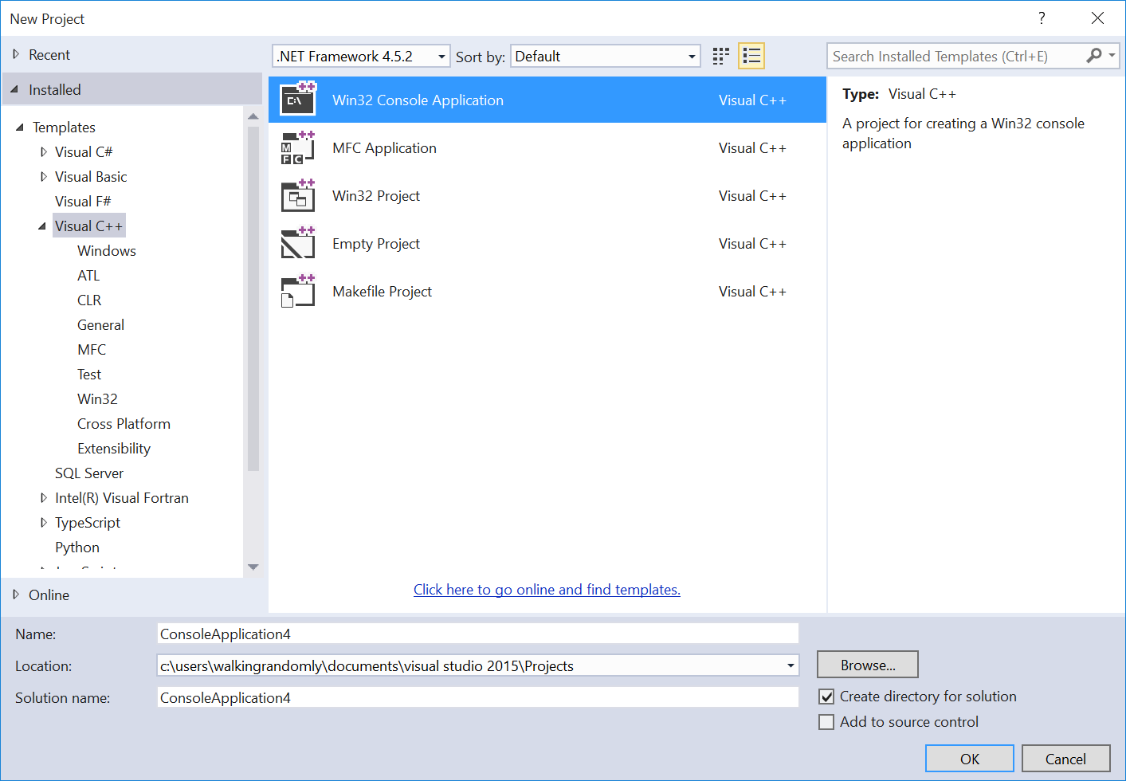Uncheck Create directory for solution
This screenshot has width=1126, height=781.
click(x=826, y=697)
